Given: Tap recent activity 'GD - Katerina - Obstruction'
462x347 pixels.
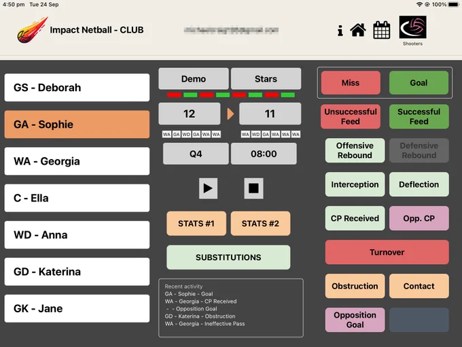Looking at the screenshot, I should 200,316.
